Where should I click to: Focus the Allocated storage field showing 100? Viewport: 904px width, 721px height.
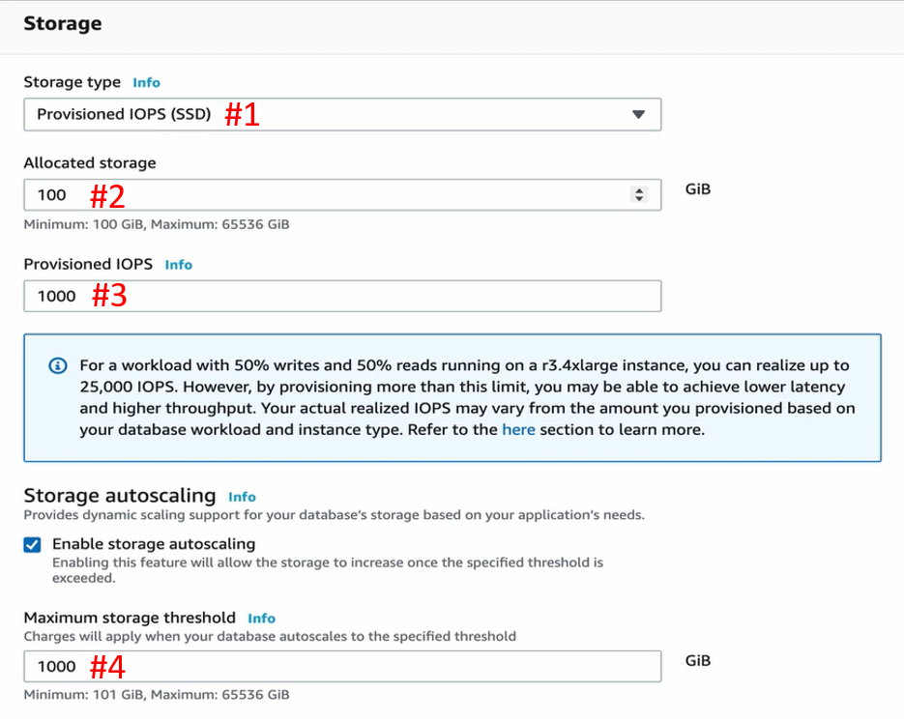[x=342, y=195]
